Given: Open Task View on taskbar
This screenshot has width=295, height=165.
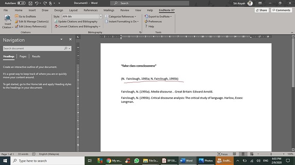Looking at the screenshot, I should (90, 161).
